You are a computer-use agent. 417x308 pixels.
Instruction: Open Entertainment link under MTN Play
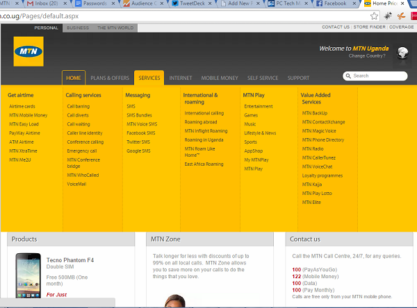tap(259, 106)
